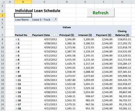Select payment date 4/05/2013 cell

44,80
